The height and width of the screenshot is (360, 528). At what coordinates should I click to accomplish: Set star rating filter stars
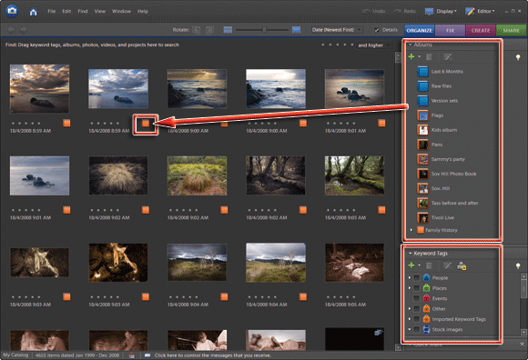pyautogui.click(x=338, y=45)
